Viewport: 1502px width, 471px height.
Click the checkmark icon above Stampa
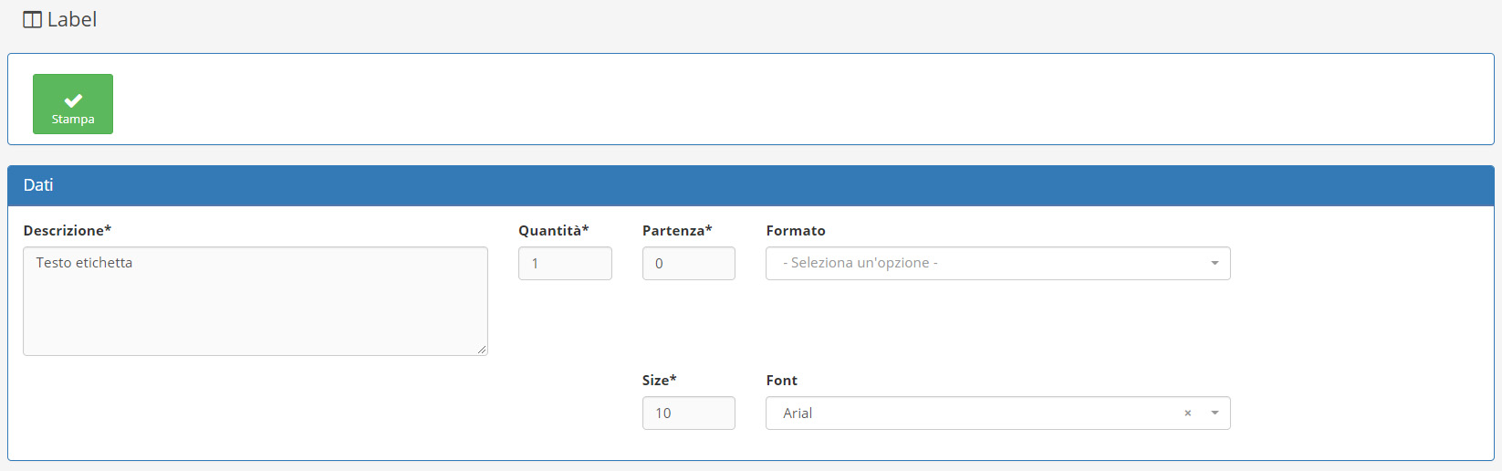73,99
